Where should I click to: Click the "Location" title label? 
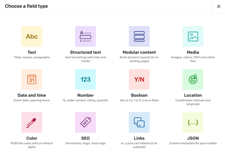[x=193, y=95]
